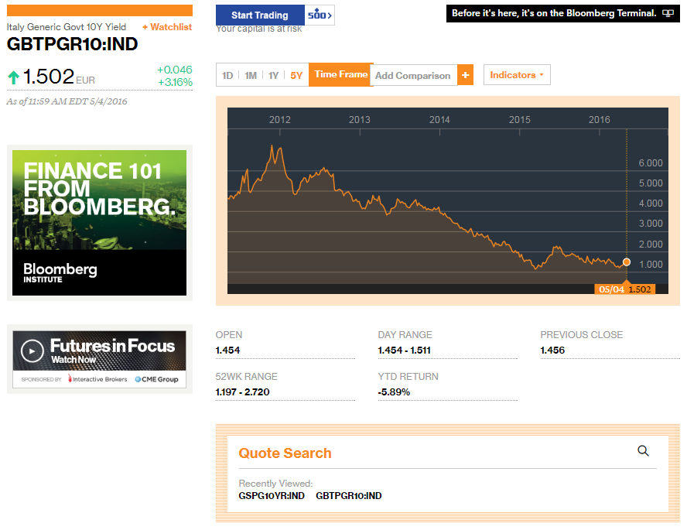This screenshot has width=687, height=530.
Task: Click the 3.000 y-axis label
Action: pyautogui.click(x=650, y=224)
